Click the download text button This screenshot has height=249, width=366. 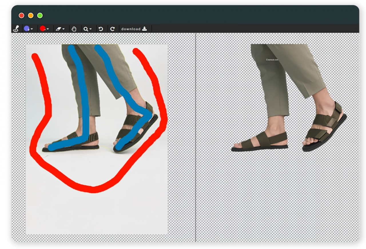131,29
